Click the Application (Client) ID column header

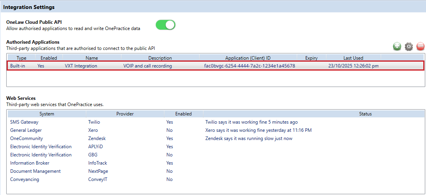point(248,58)
